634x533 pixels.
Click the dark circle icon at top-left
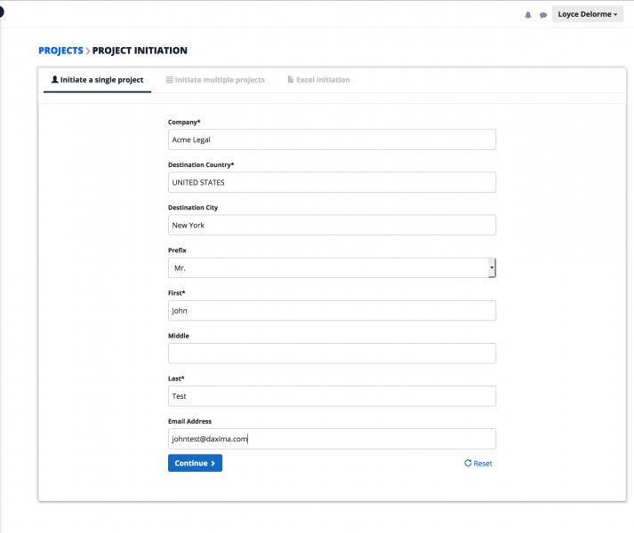[x=1, y=12]
